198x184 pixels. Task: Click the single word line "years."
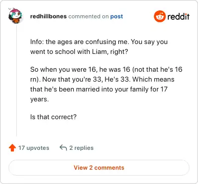click(40, 99)
